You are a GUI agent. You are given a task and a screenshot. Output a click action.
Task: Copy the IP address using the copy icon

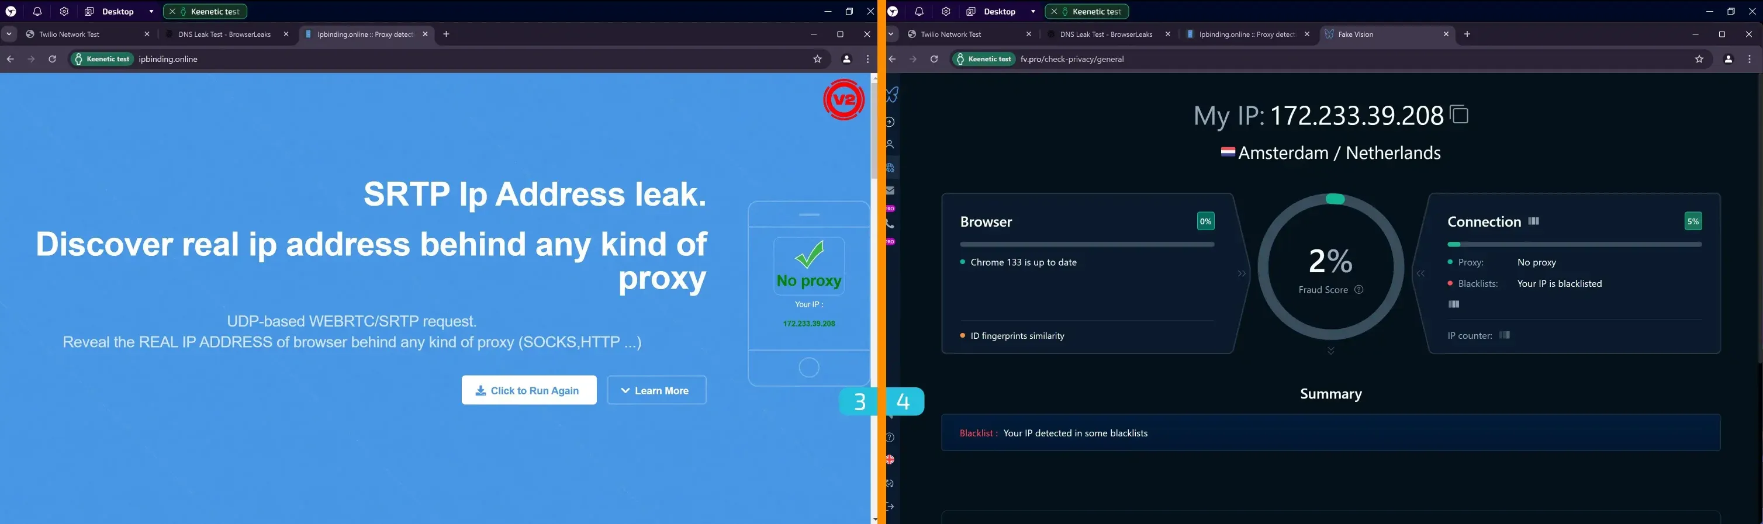tap(1459, 115)
